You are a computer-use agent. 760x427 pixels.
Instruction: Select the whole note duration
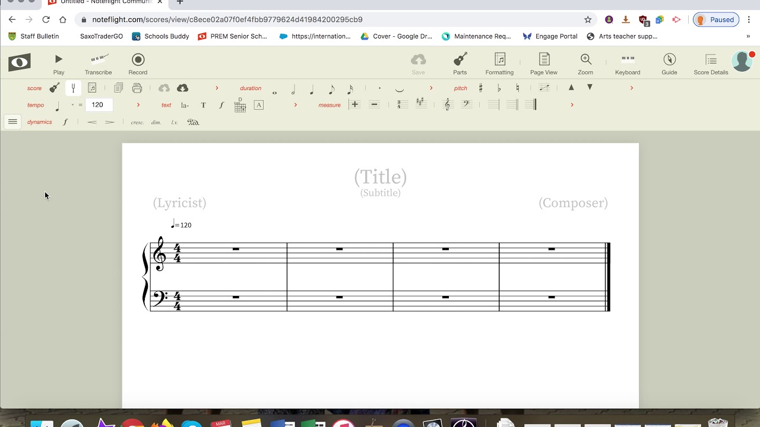pos(274,93)
